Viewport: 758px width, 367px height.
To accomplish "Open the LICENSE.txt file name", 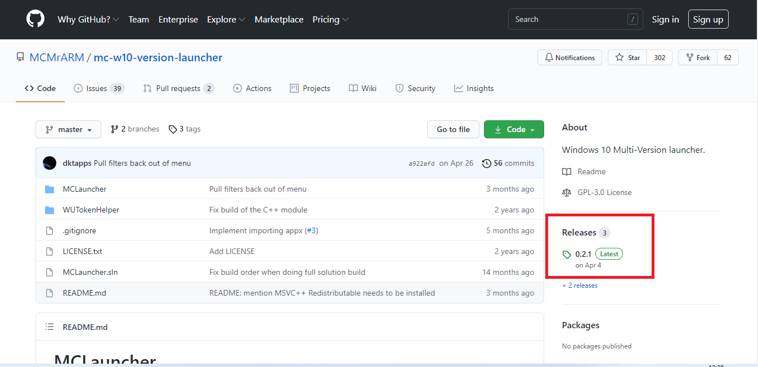I will 83,251.
